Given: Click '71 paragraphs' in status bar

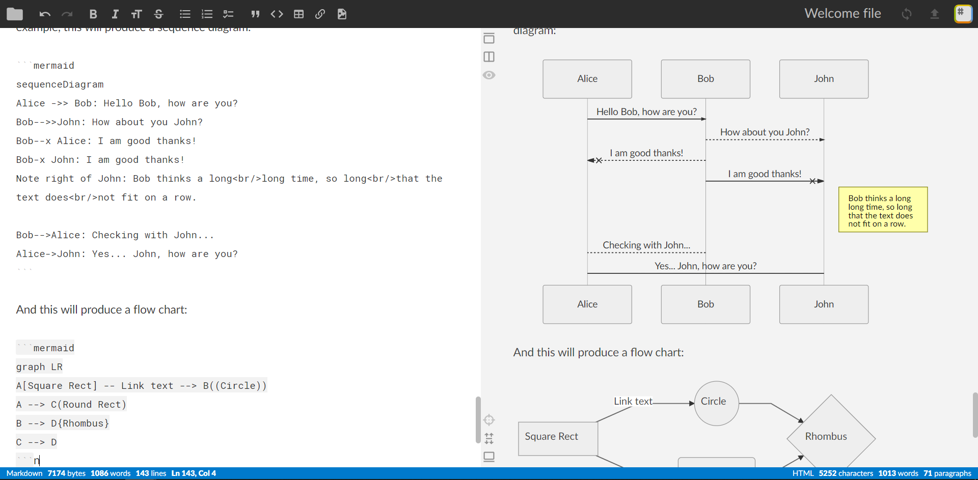Looking at the screenshot, I should 947,473.
